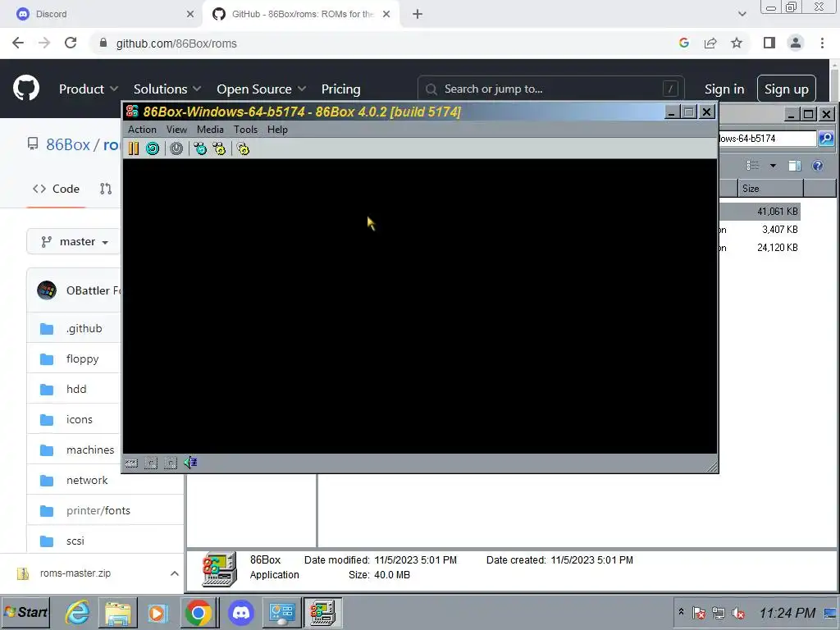Open the .github folder
Image resolution: width=840 pixels, height=630 pixels.
pyautogui.click(x=84, y=328)
